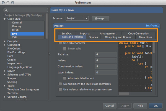Click the Tab size field
Image resolution: width=166 pixels, height=111 pixels.
click(x=106, y=54)
